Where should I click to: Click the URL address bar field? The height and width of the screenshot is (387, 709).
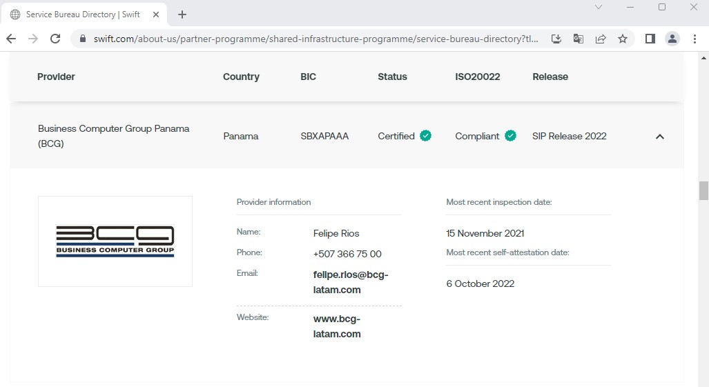coord(315,39)
